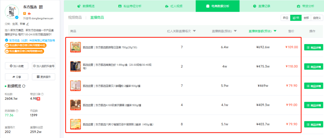Switch to the 粉丝特征分析 tab
The image size is (324, 138).
tap(130, 6)
